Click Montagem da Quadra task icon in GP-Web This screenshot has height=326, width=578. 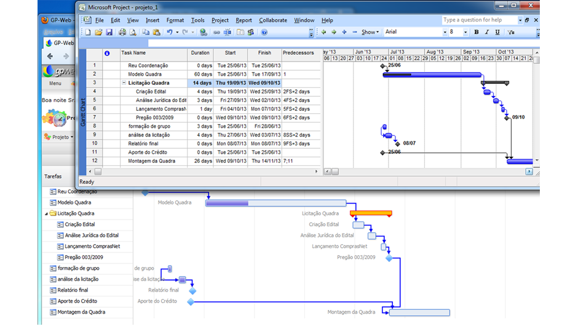[x=53, y=312]
